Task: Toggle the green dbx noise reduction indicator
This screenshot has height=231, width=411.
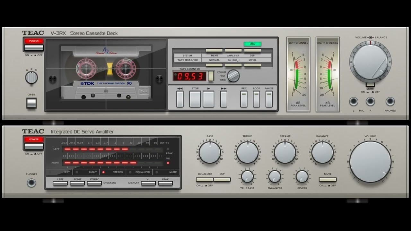Action: (252, 44)
